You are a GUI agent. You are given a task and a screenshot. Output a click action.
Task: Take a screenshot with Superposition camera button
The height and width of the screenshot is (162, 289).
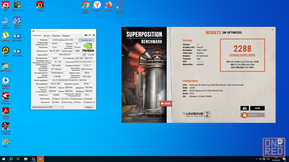pos(244,108)
